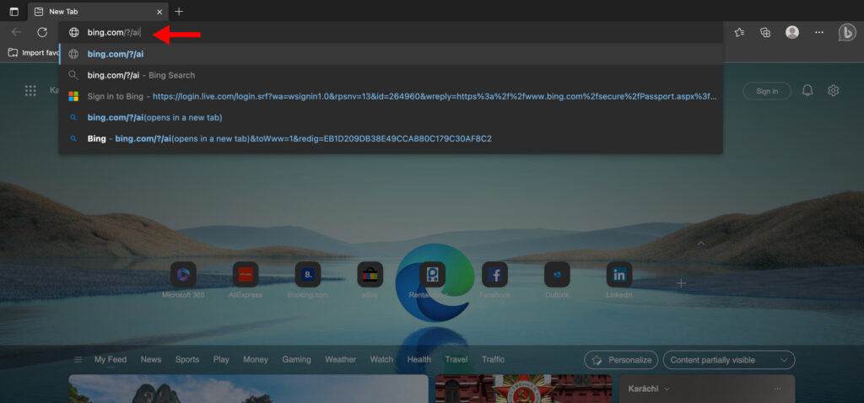Image resolution: width=864 pixels, height=403 pixels.
Task: Open the Settings and more ellipsis menu
Action: coord(818,32)
